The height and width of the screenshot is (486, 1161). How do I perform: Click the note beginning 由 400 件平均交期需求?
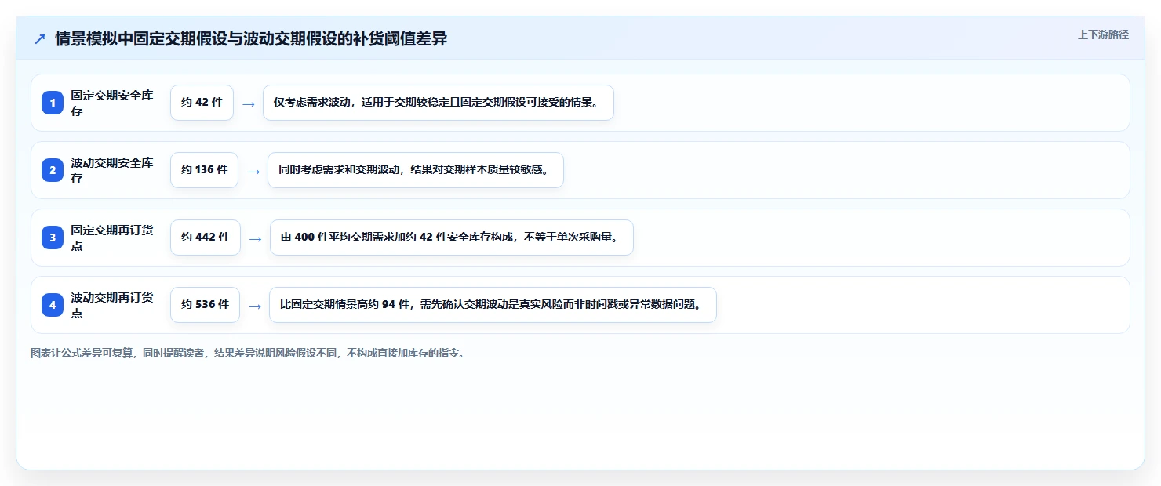pos(451,238)
